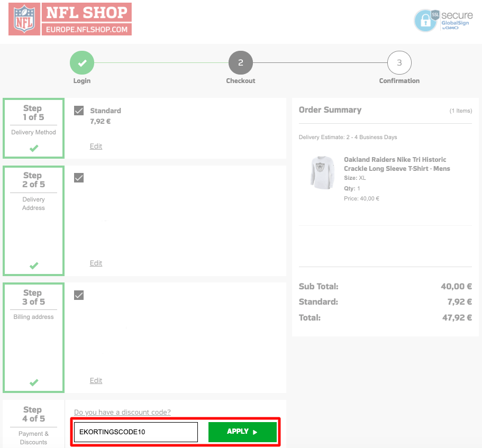Click the Checkout step label

(241, 81)
